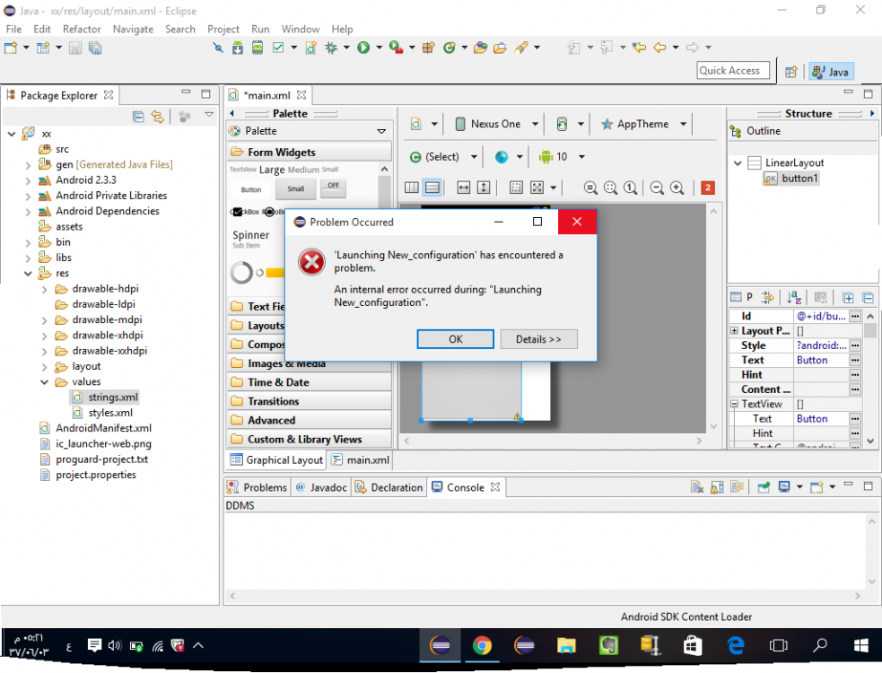Open the Project menu
Screen dimensions: 882x673
tap(223, 30)
